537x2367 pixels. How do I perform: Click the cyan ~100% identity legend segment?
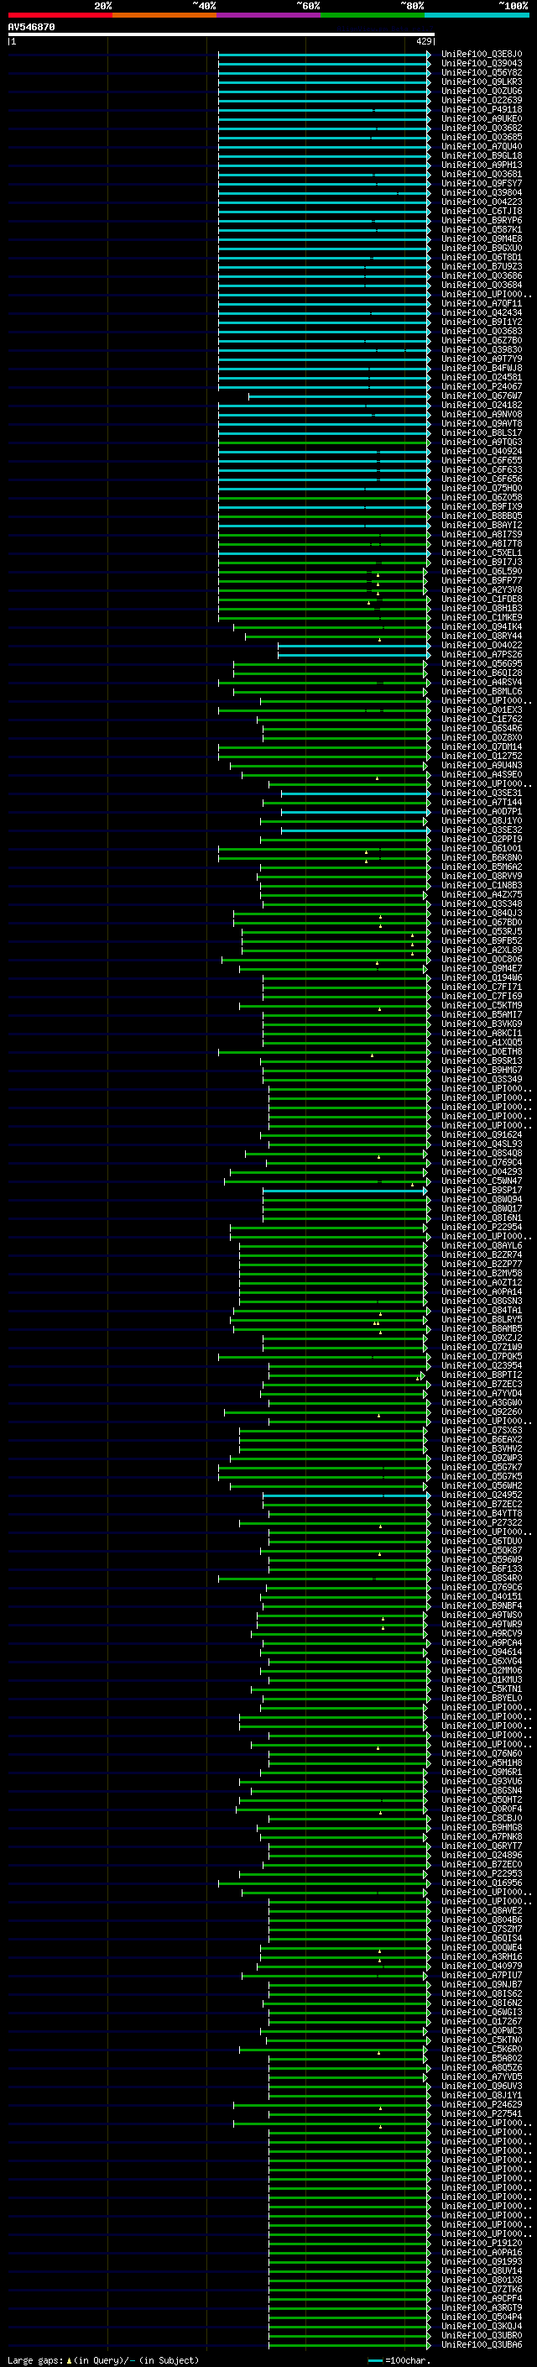click(x=477, y=15)
